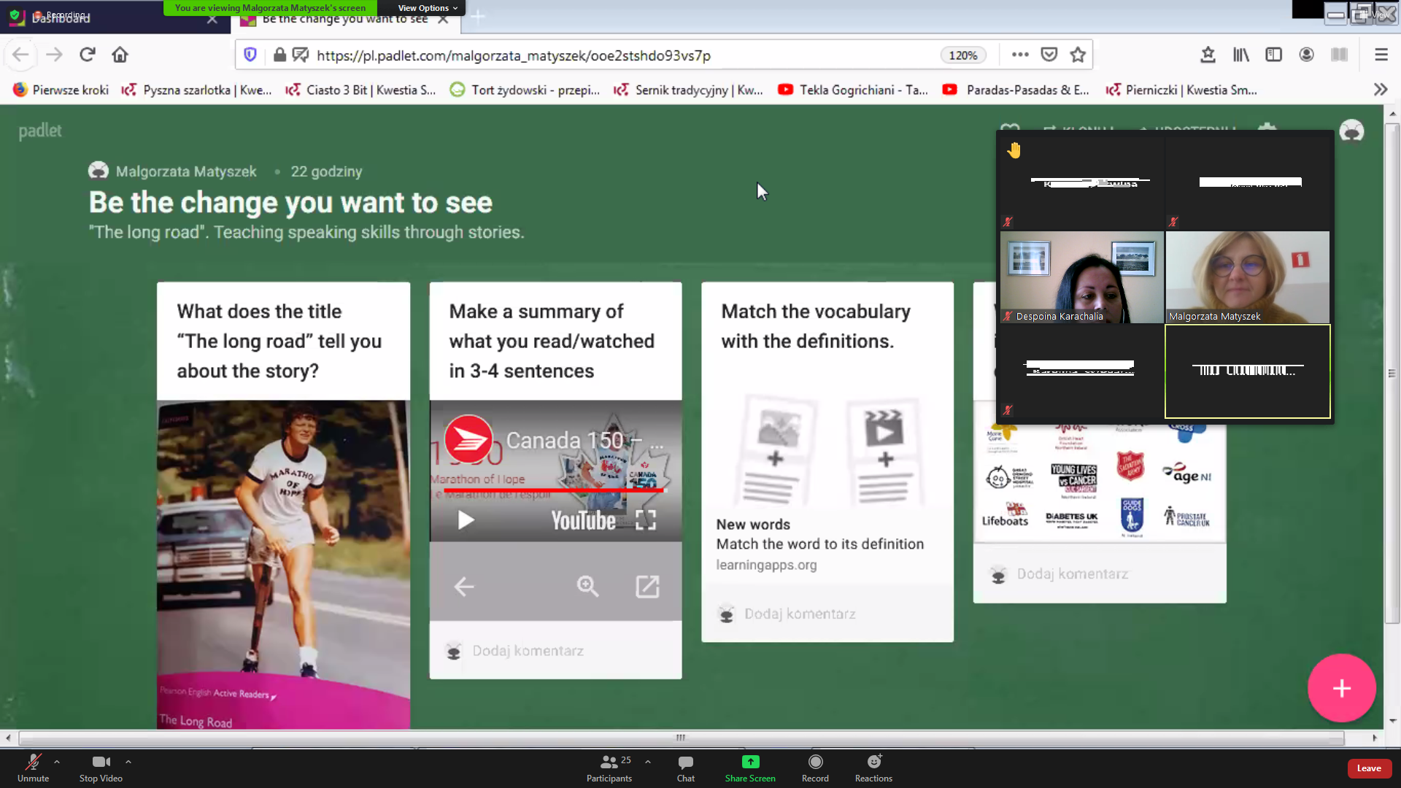1401x788 pixels.
Task: Open the Chat panel icon
Action: click(685, 762)
